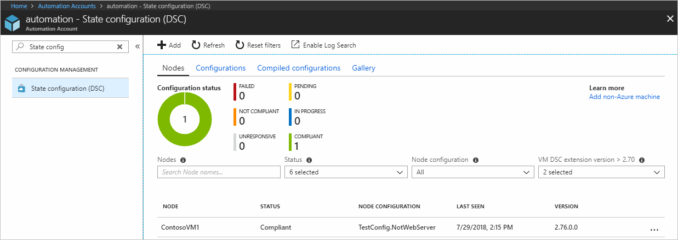Click the Home breadcrumb link

(x=19, y=5)
